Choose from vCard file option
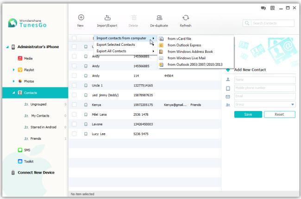The height and width of the screenshot is (199, 301). [196, 39]
